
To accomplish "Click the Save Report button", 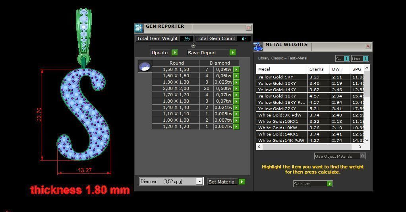I will click(x=209, y=53).
